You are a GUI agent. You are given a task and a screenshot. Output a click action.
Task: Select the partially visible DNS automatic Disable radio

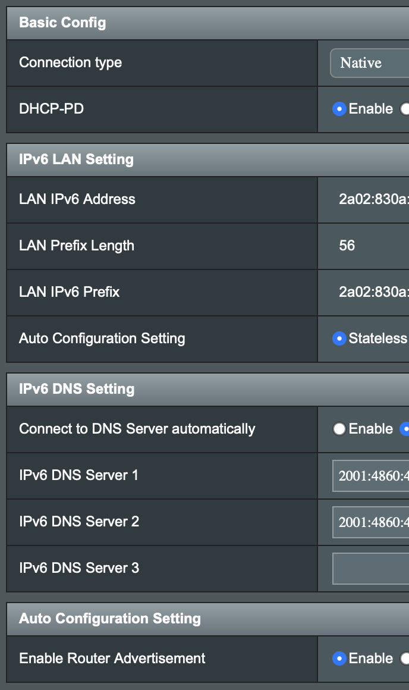(405, 429)
